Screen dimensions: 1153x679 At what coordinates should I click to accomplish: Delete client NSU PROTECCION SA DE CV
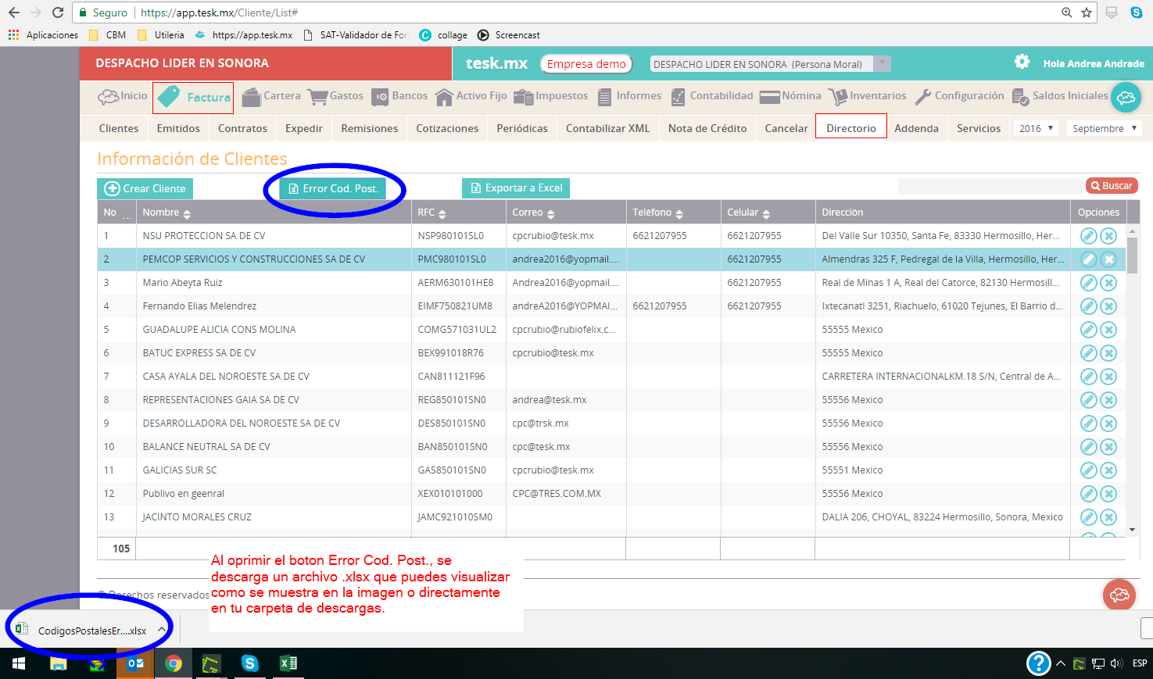click(1108, 236)
